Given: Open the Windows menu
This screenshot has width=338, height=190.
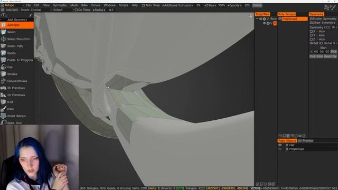Looking at the screenshot, I should click(109, 5).
